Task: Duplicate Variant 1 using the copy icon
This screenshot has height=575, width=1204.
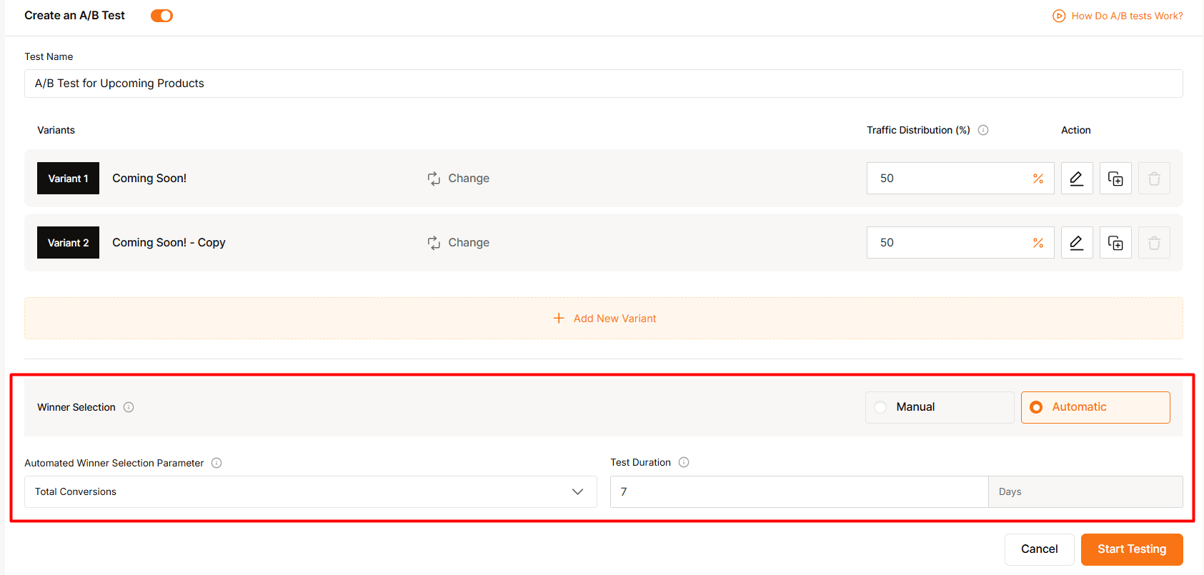Action: pos(1115,179)
